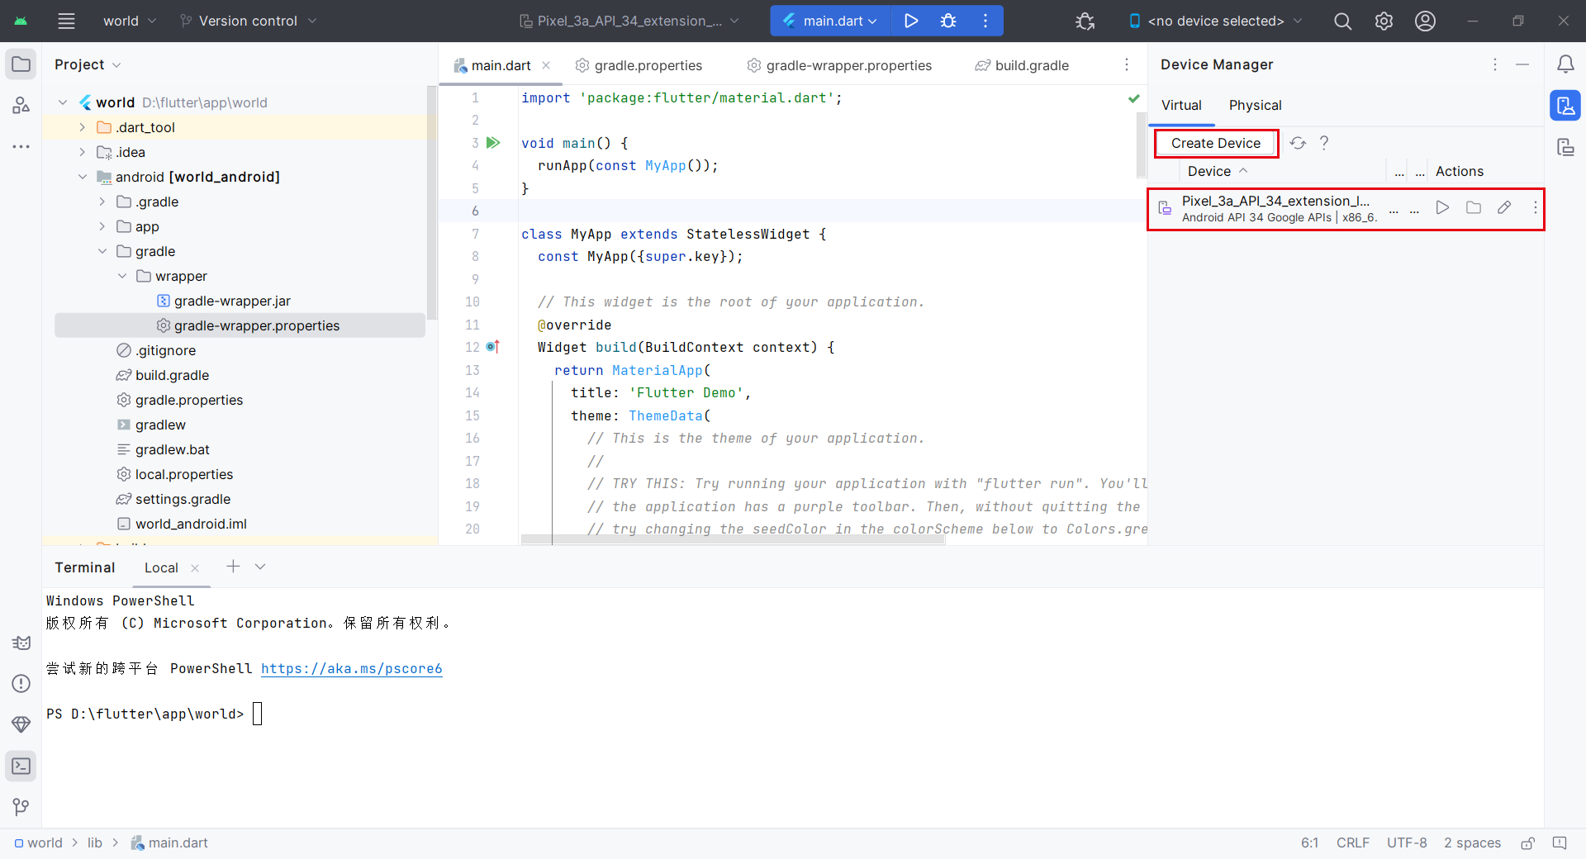Start debugging with the bug icon
Screen dimensions: 1586x859
[948, 21]
